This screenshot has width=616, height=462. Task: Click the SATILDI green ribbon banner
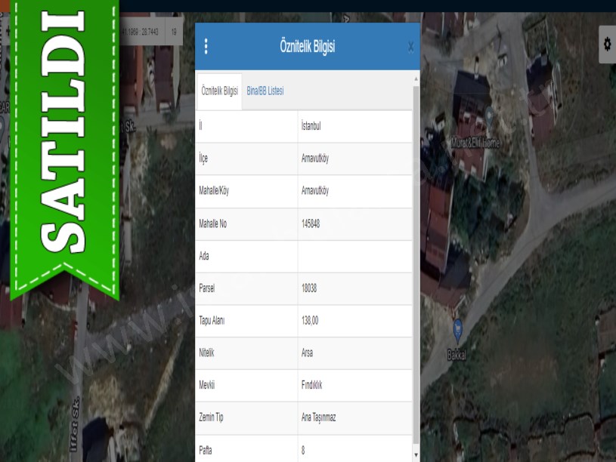(x=64, y=143)
